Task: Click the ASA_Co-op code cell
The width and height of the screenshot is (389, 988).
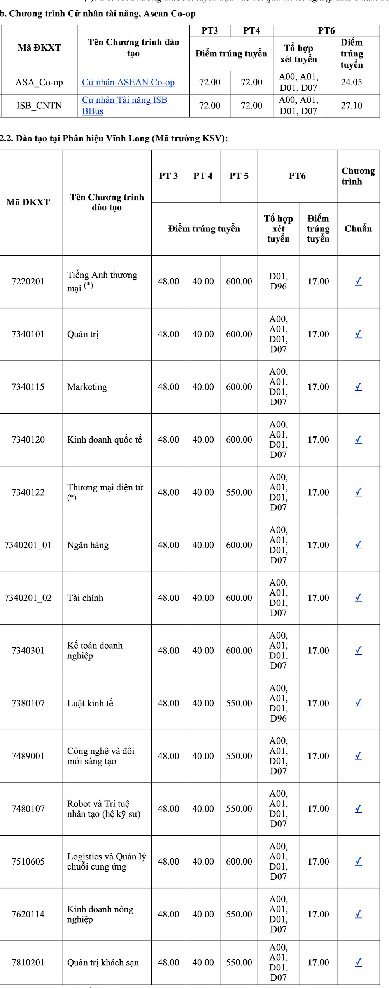Action: tap(39, 83)
